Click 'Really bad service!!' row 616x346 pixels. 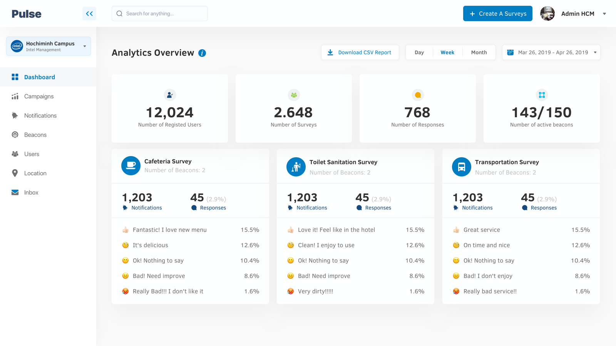[x=521, y=291]
